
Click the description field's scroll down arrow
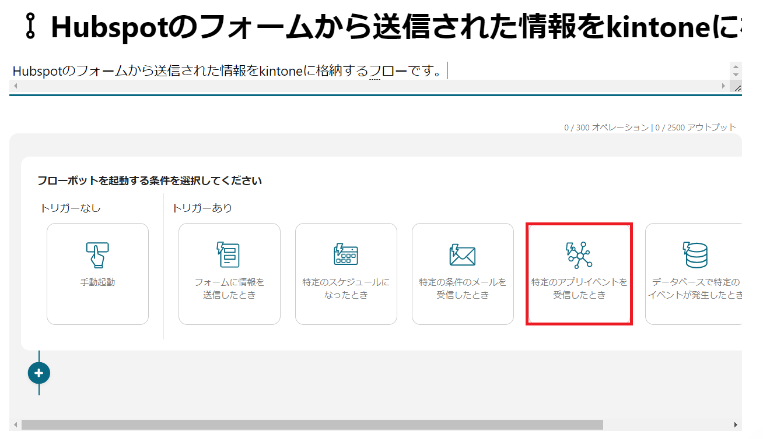point(736,75)
